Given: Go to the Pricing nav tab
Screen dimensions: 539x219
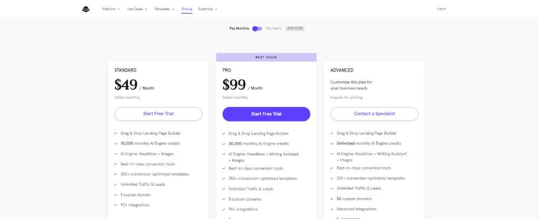Looking at the screenshot, I should 186,9.
